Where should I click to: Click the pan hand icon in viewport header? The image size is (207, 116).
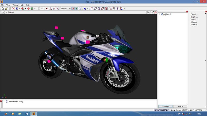click(x=150, y=12)
